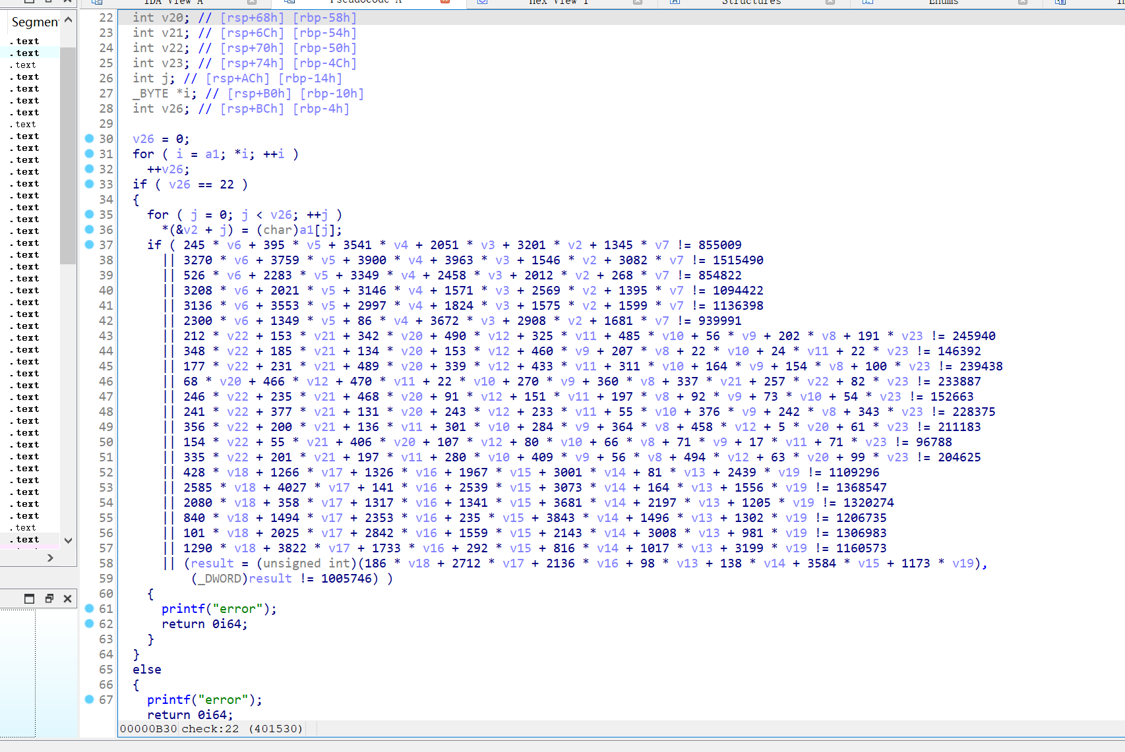The image size is (1125, 752).
Task: Click the Structures tab icon
Action: pyautogui.click(x=674, y=3)
